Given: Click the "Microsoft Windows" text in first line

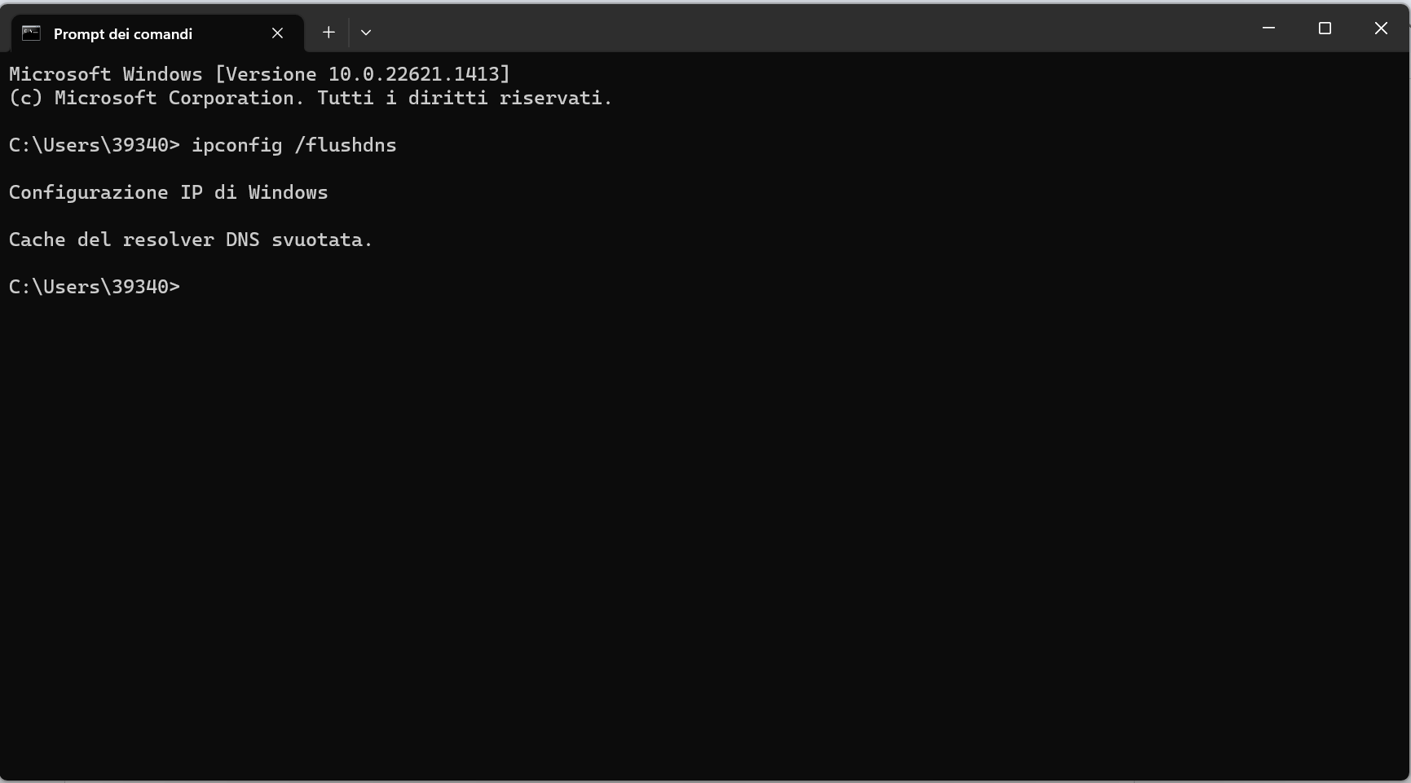Looking at the screenshot, I should (105, 74).
